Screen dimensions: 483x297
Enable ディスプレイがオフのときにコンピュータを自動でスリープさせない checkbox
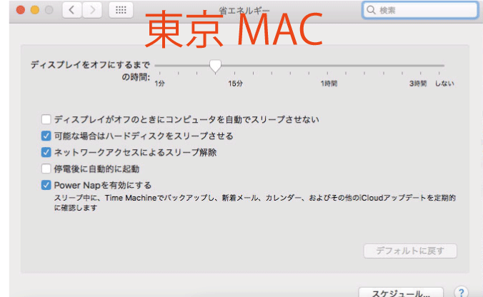click(x=46, y=119)
